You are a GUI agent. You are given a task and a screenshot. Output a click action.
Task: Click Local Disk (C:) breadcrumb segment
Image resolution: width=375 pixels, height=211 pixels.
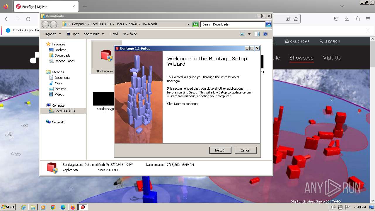coord(101,24)
